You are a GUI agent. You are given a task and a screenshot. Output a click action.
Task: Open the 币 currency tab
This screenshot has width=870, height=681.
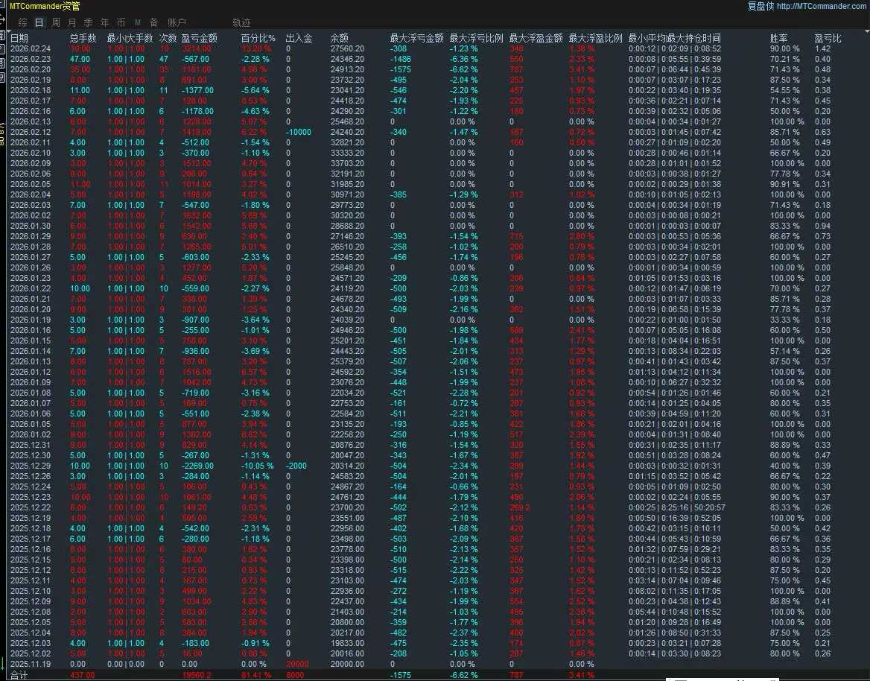(x=121, y=23)
